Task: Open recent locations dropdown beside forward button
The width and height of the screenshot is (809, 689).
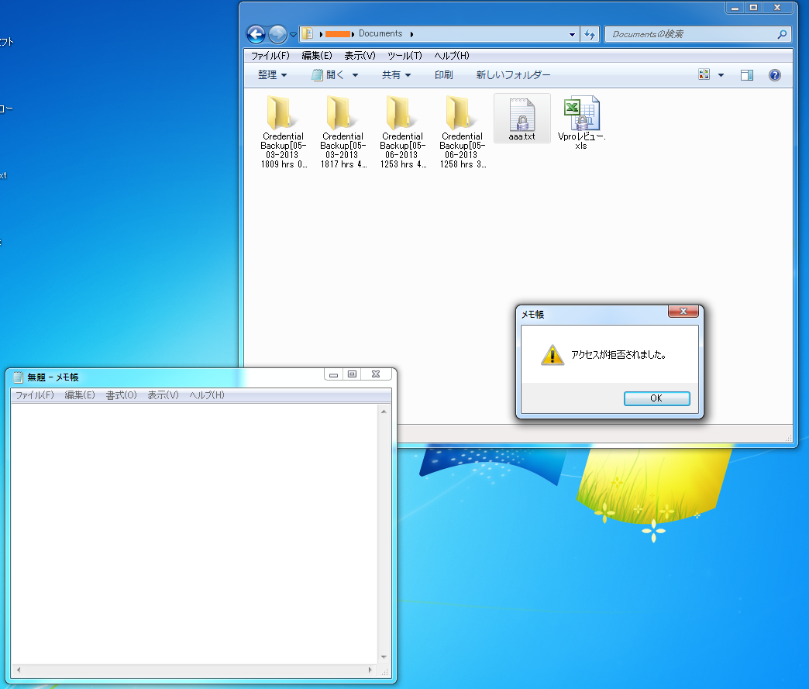Action: click(293, 35)
